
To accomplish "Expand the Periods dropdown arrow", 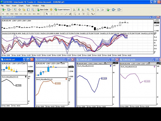I will click(115, 10).
